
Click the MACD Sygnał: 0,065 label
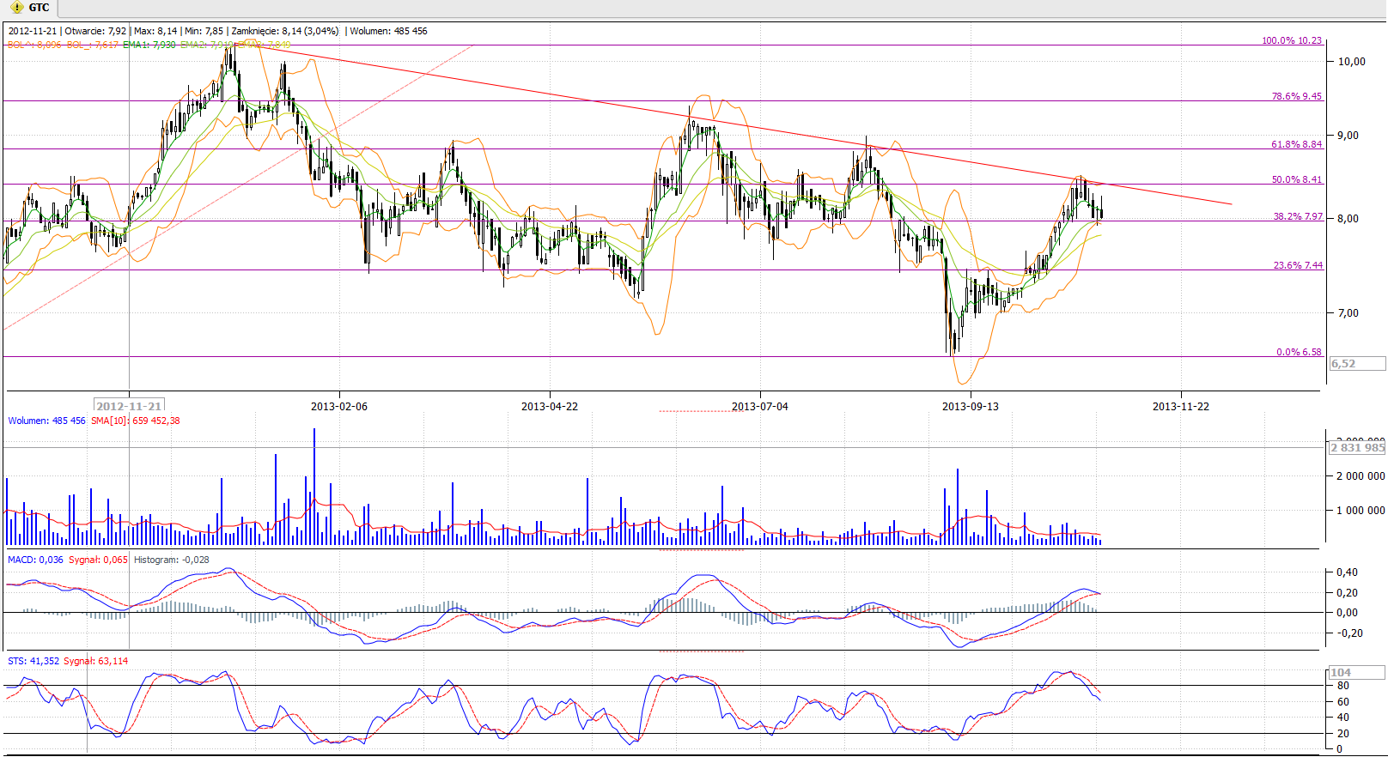98,560
